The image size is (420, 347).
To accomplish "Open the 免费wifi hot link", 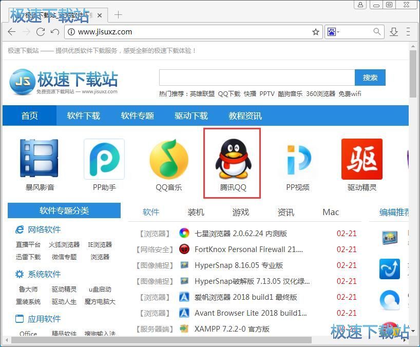I will click(350, 94).
